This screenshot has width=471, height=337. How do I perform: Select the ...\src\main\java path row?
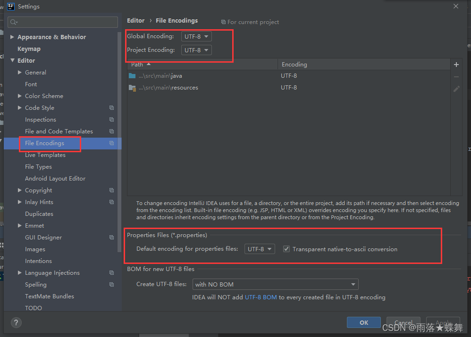289,75
